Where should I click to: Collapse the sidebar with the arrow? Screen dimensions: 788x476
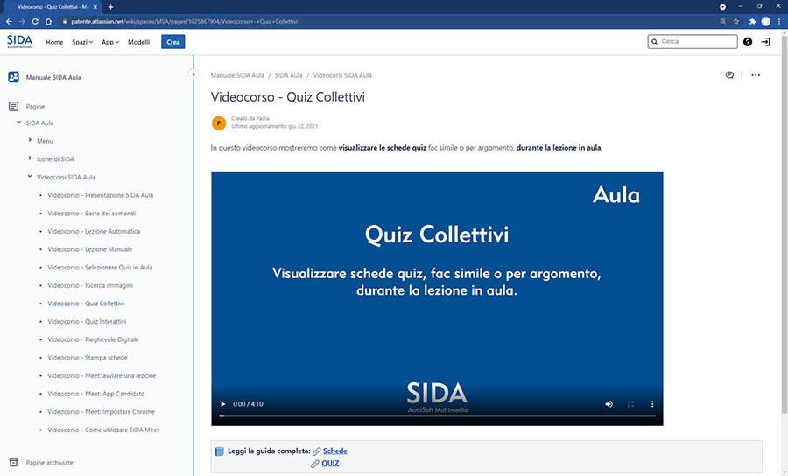click(193, 75)
